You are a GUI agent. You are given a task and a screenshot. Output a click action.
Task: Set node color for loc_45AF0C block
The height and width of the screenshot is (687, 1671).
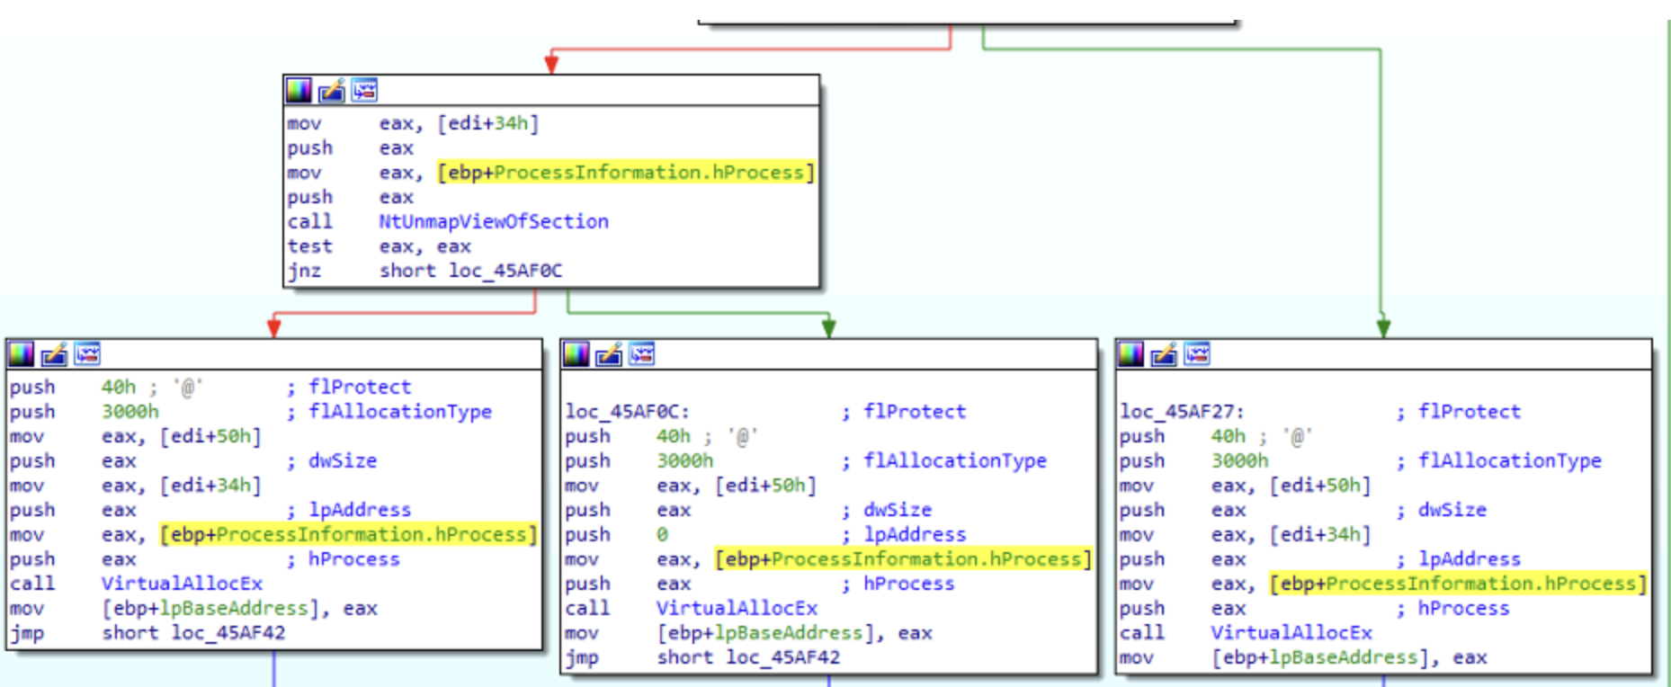[x=576, y=354]
